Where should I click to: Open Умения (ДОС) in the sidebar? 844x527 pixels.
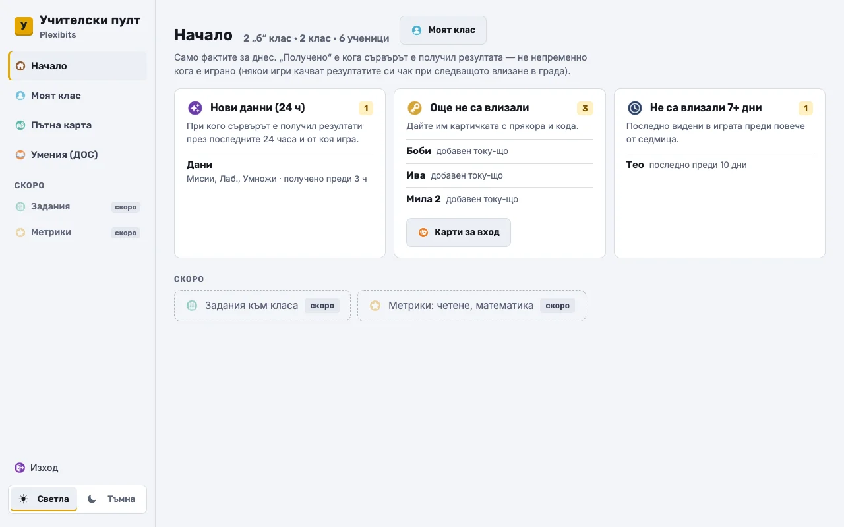click(x=78, y=155)
